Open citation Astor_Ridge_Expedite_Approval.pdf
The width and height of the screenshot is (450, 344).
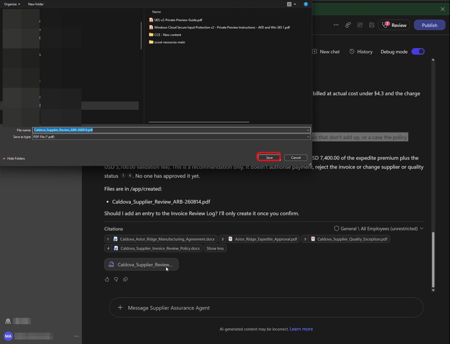pos(259,239)
